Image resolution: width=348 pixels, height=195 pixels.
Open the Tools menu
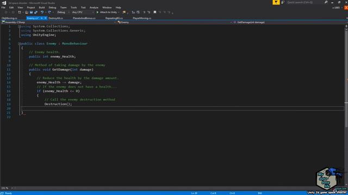point(74,8)
